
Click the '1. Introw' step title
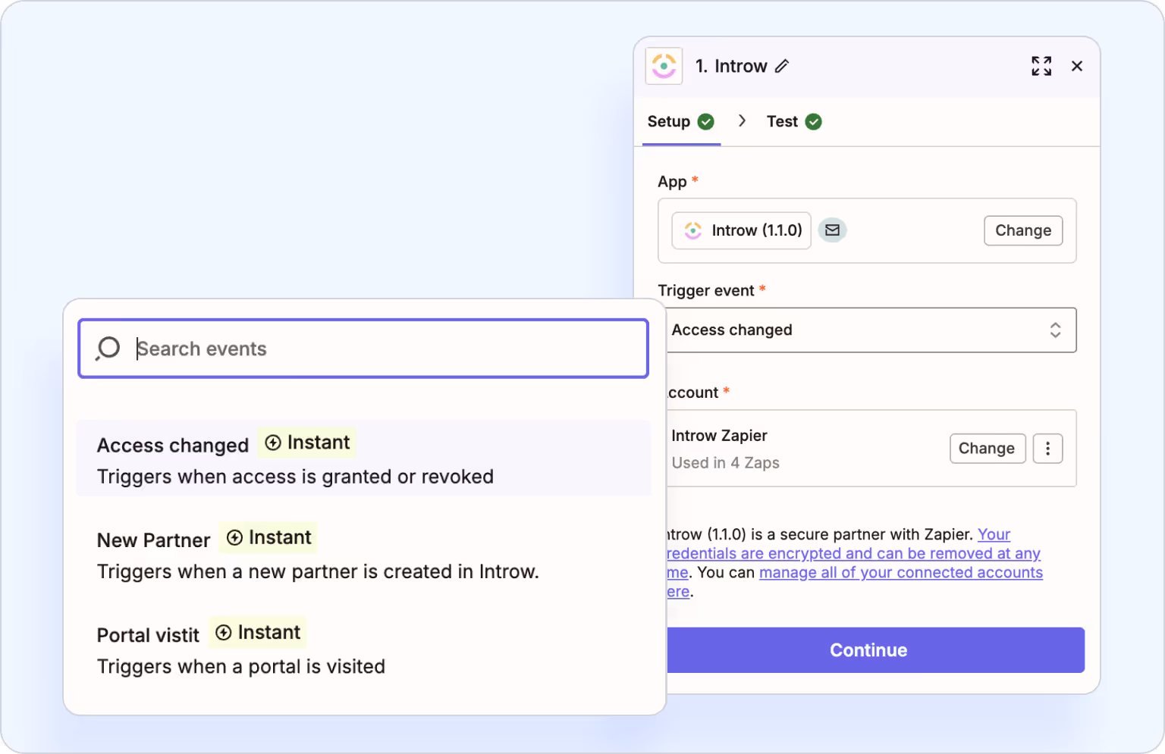pos(731,66)
